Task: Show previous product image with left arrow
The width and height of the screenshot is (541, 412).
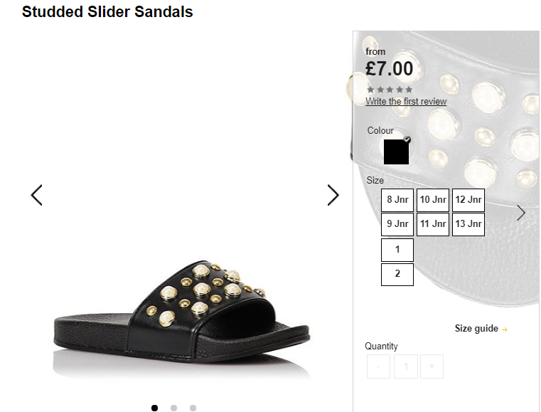Action: pos(36,195)
